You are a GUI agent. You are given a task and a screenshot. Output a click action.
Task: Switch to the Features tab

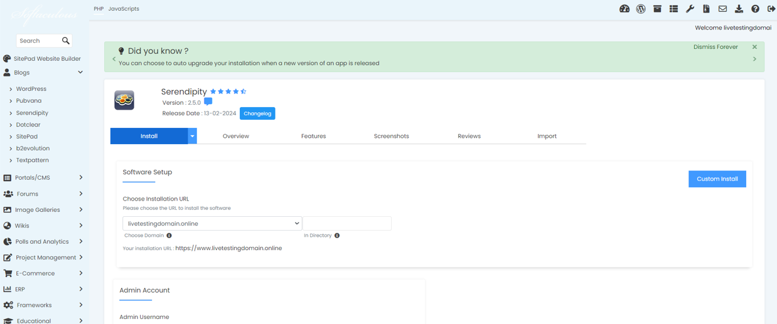pos(313,136)
